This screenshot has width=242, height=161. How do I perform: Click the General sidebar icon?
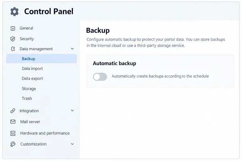(13, 28)
